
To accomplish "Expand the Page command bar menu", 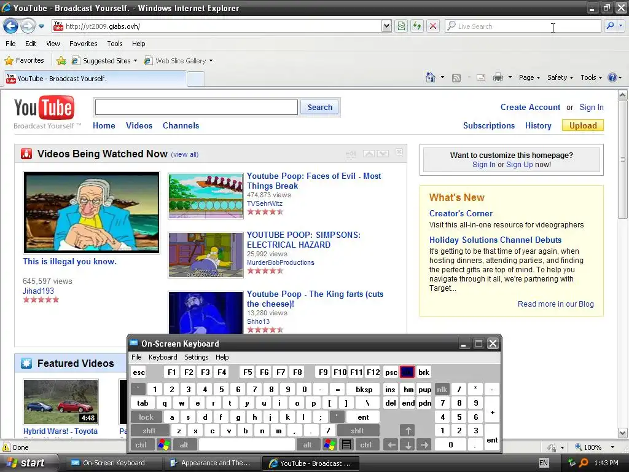I will click(x=529, y=77).
